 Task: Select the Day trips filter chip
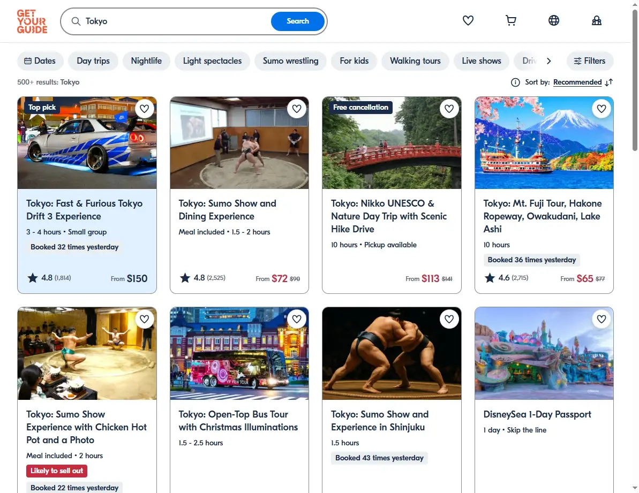[93, 61]
